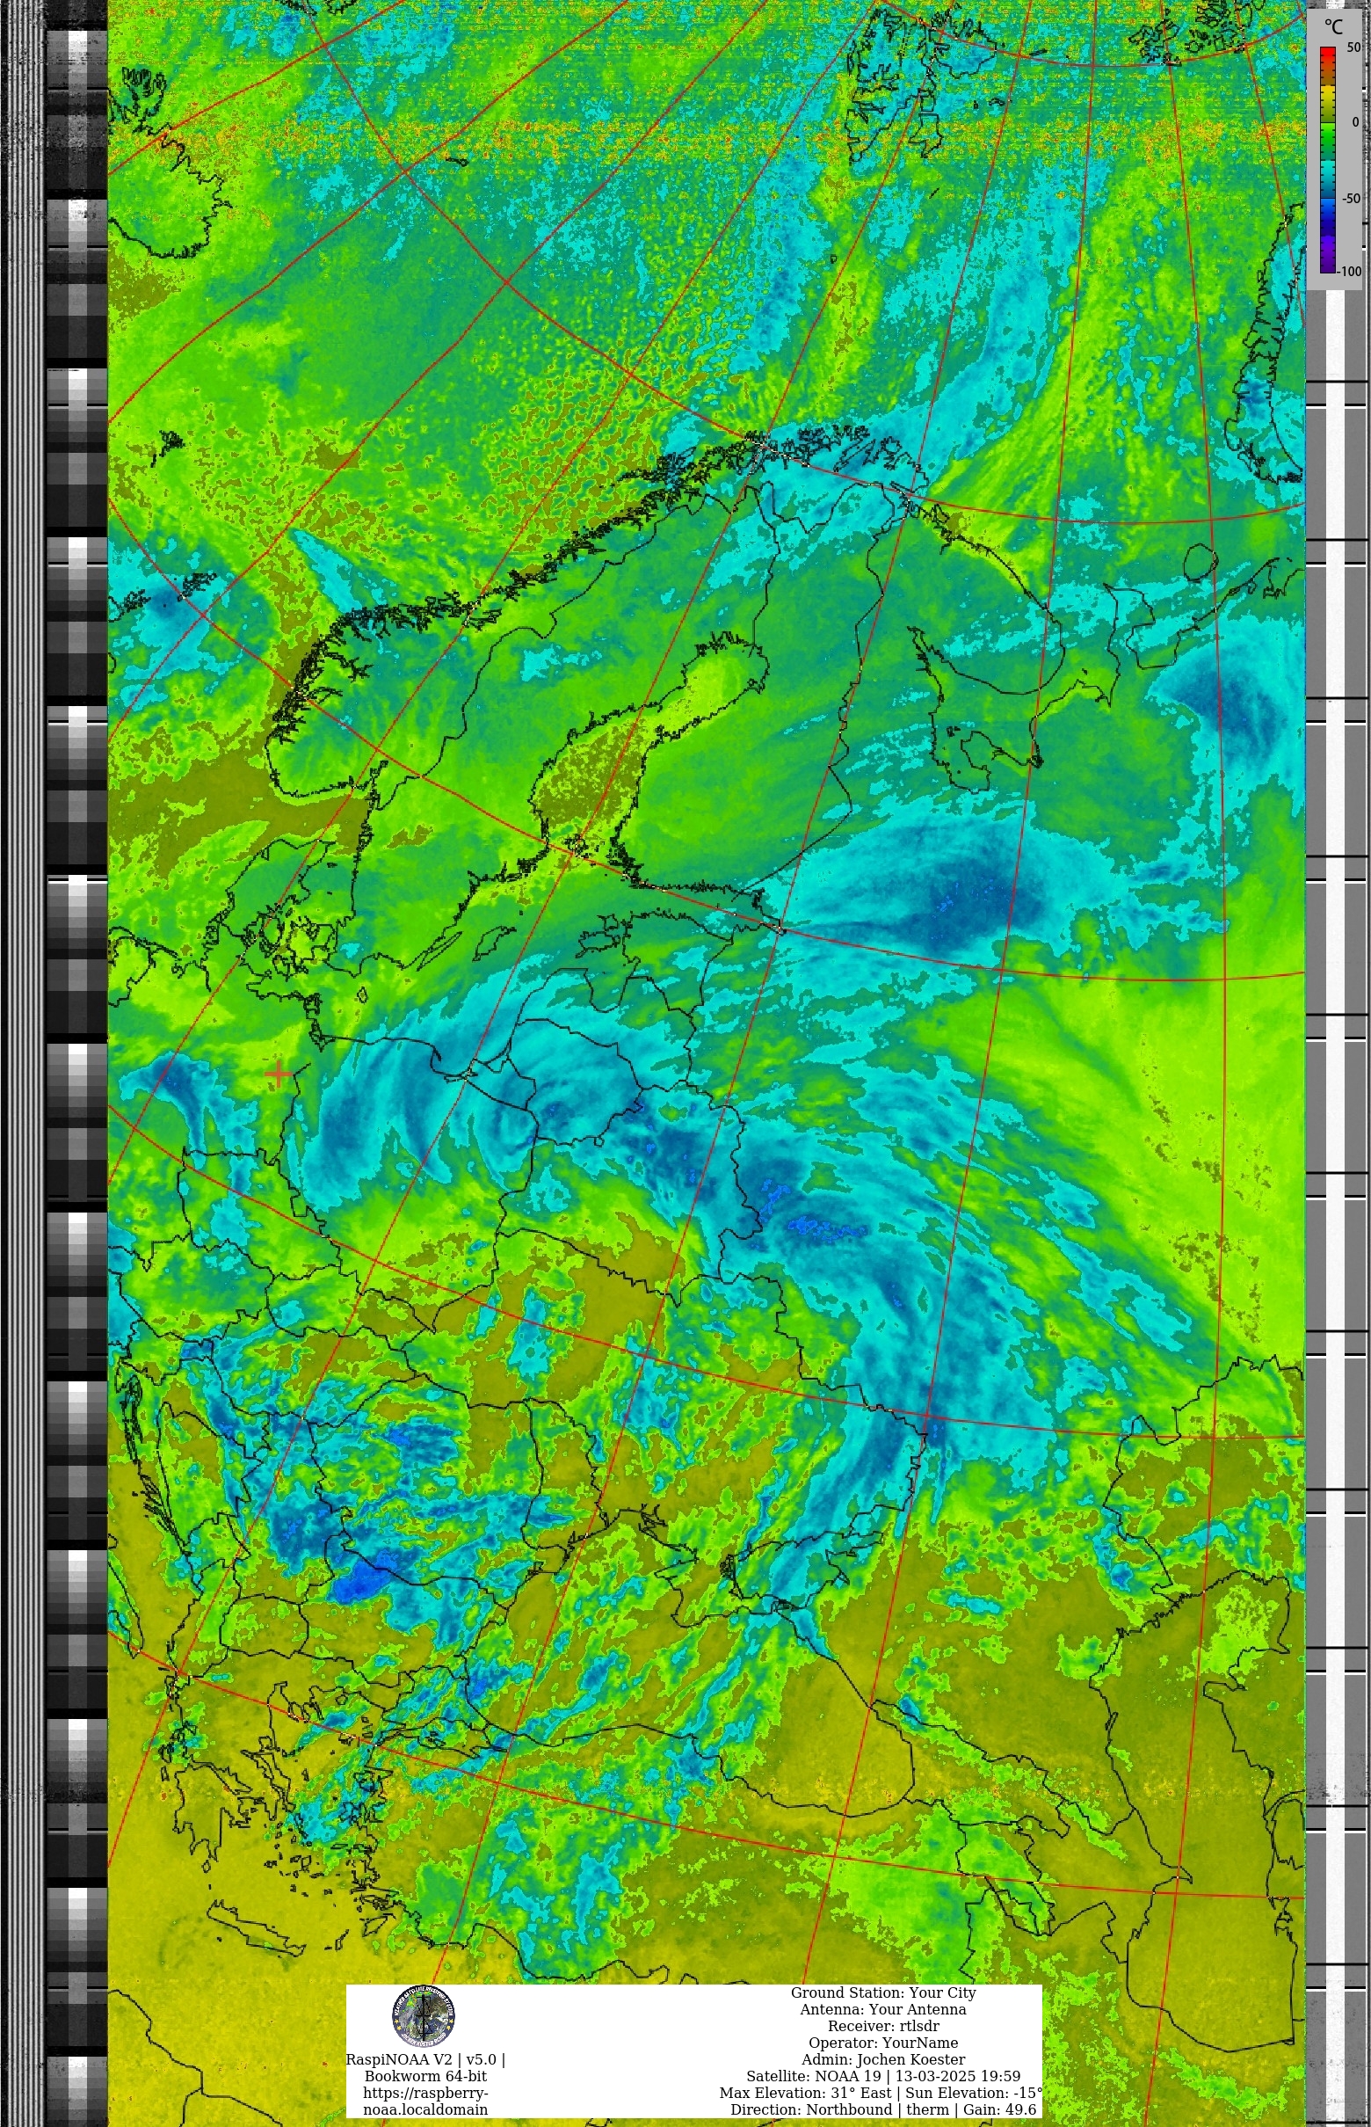Click 'Direction: Northbound | therm | Gain: 49.6' line
This screenshot has height=2127, width=1371.
tap(883, 2109)
